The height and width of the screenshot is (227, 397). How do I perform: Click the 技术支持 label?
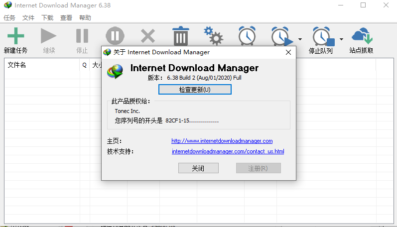pos(120,152)
